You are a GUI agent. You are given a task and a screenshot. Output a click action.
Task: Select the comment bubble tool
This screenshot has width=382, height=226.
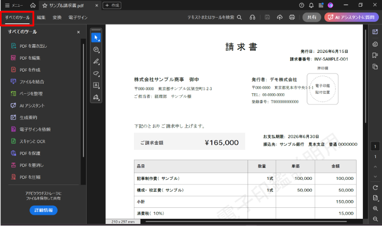(96, 50)
